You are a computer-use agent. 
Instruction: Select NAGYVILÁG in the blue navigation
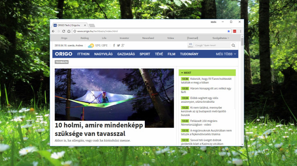pos(103,54)
